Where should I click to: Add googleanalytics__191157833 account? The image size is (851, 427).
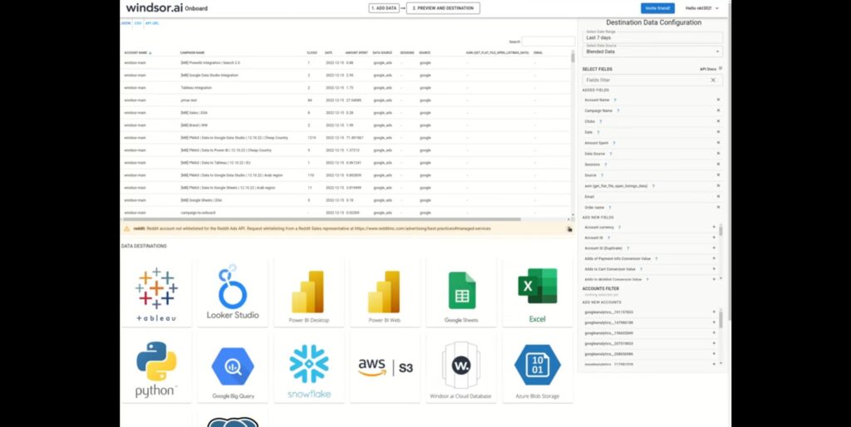tap(714, 312)
